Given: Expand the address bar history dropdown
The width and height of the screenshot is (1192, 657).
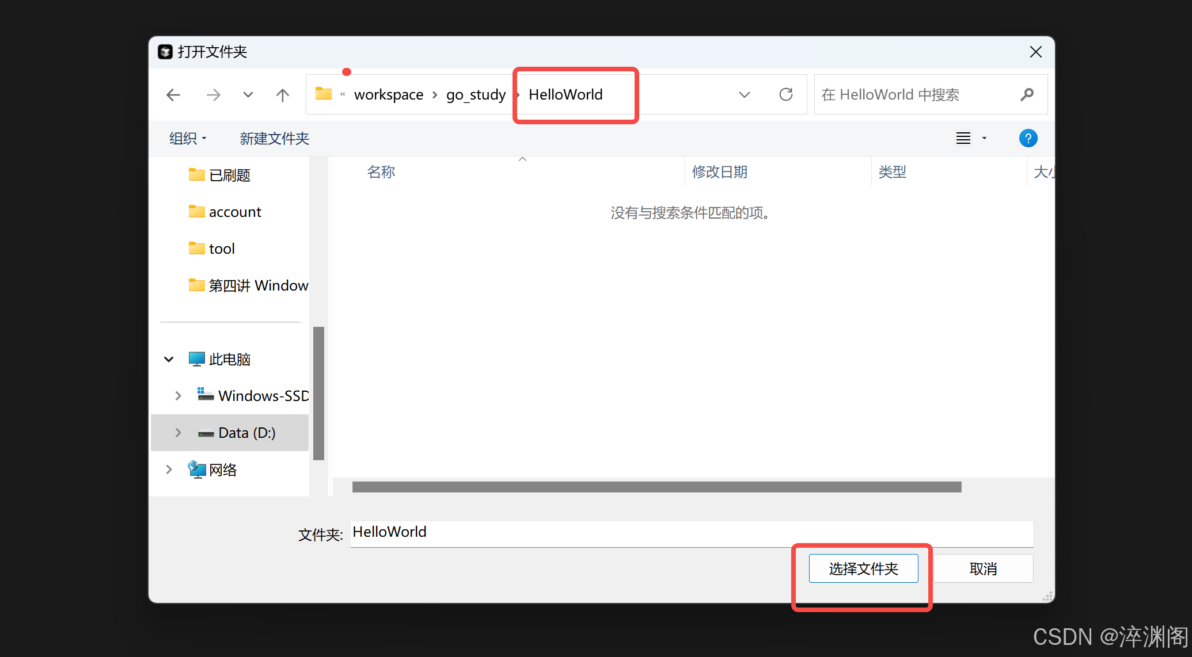Looking at the screenshot, I should pyautogui.click(x=745, y=94).
